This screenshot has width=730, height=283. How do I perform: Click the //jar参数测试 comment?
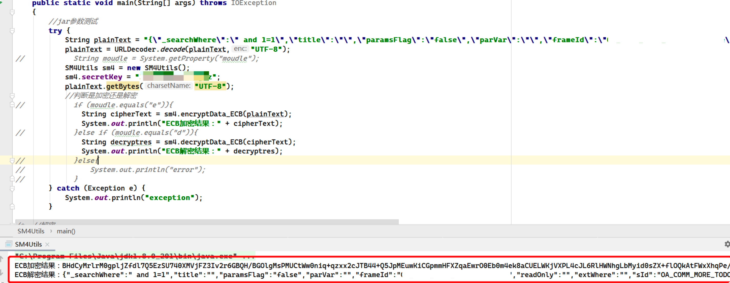(73, 21)
